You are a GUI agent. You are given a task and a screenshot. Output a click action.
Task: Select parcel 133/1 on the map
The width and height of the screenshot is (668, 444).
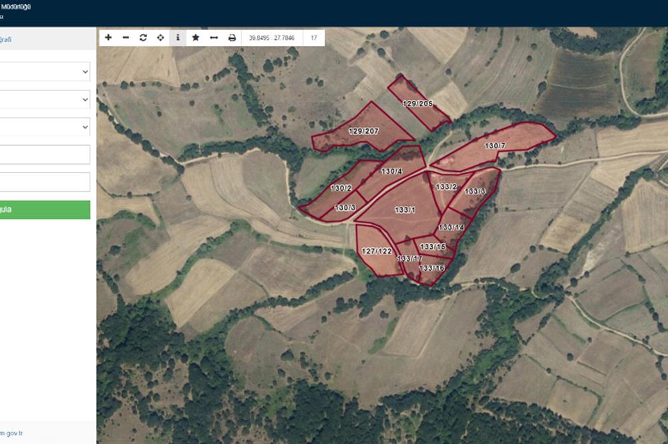[x=403, y=209]
